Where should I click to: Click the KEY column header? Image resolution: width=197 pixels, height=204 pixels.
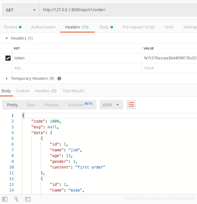17,49
